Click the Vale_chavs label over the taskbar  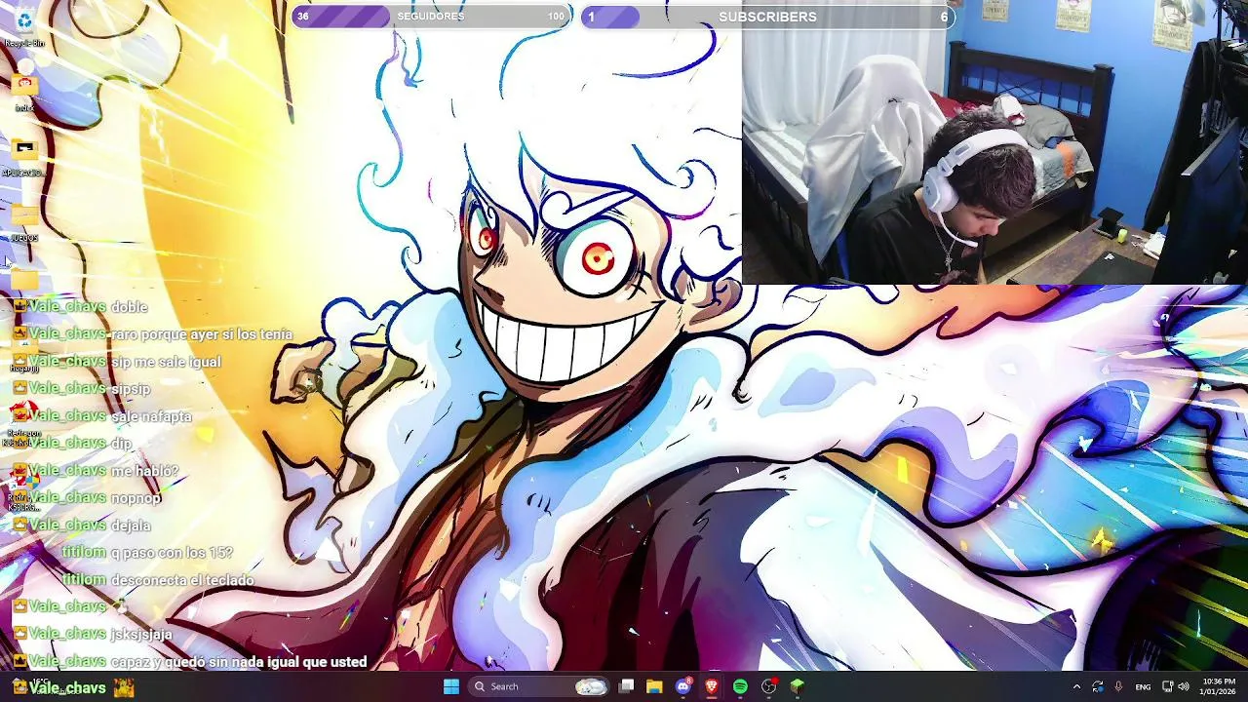tap(67, 687)
